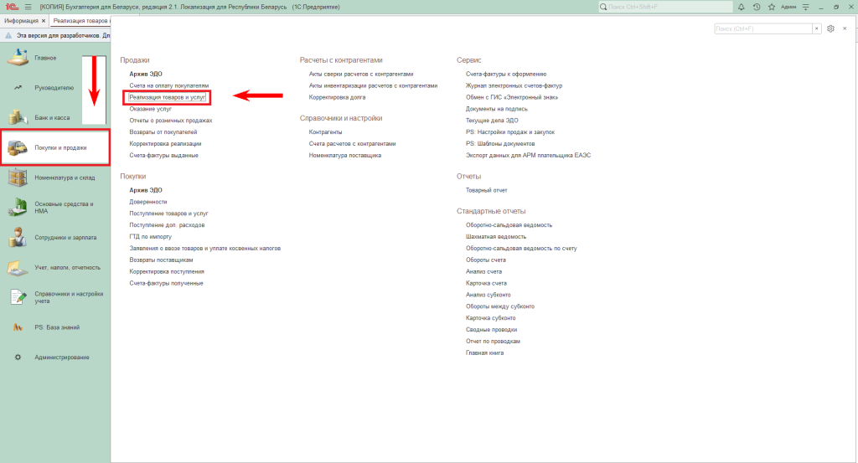
Task: Open Оборотно-сальдовая ведомость report
Action: 509,225
